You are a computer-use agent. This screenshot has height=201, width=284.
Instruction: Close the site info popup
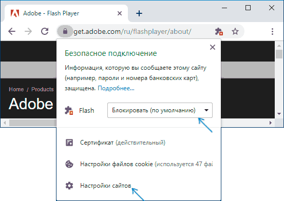[213, 47]
